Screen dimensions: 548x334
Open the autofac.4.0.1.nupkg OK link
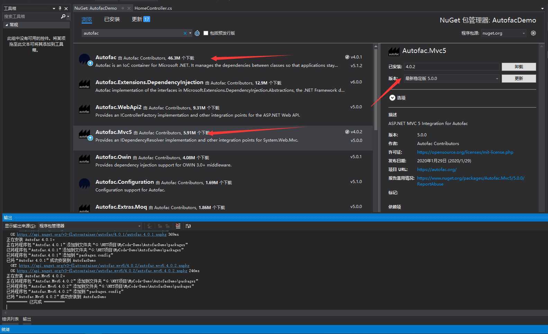[92, 235]
